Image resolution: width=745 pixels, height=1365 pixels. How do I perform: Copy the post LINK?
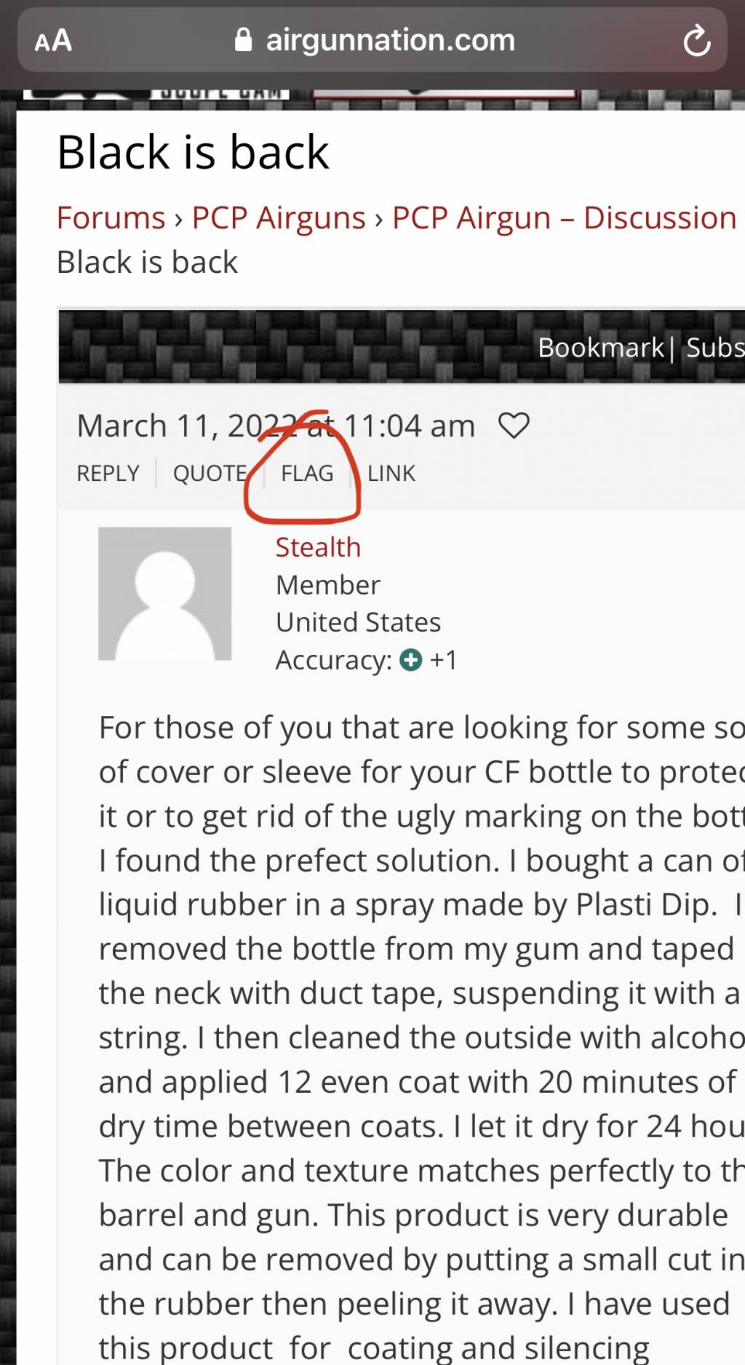click(391, 473)
